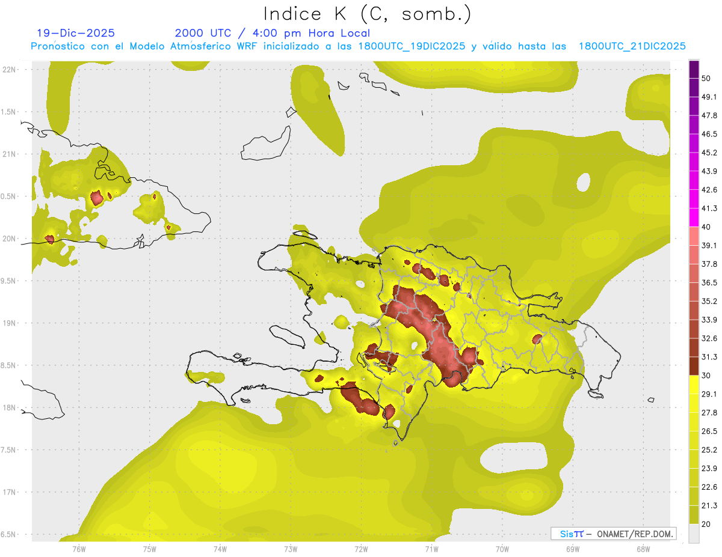Pick the salmon pink band between 39.1 and 40
The height and width of the screenshot is (557, 722).
[694, 236]
